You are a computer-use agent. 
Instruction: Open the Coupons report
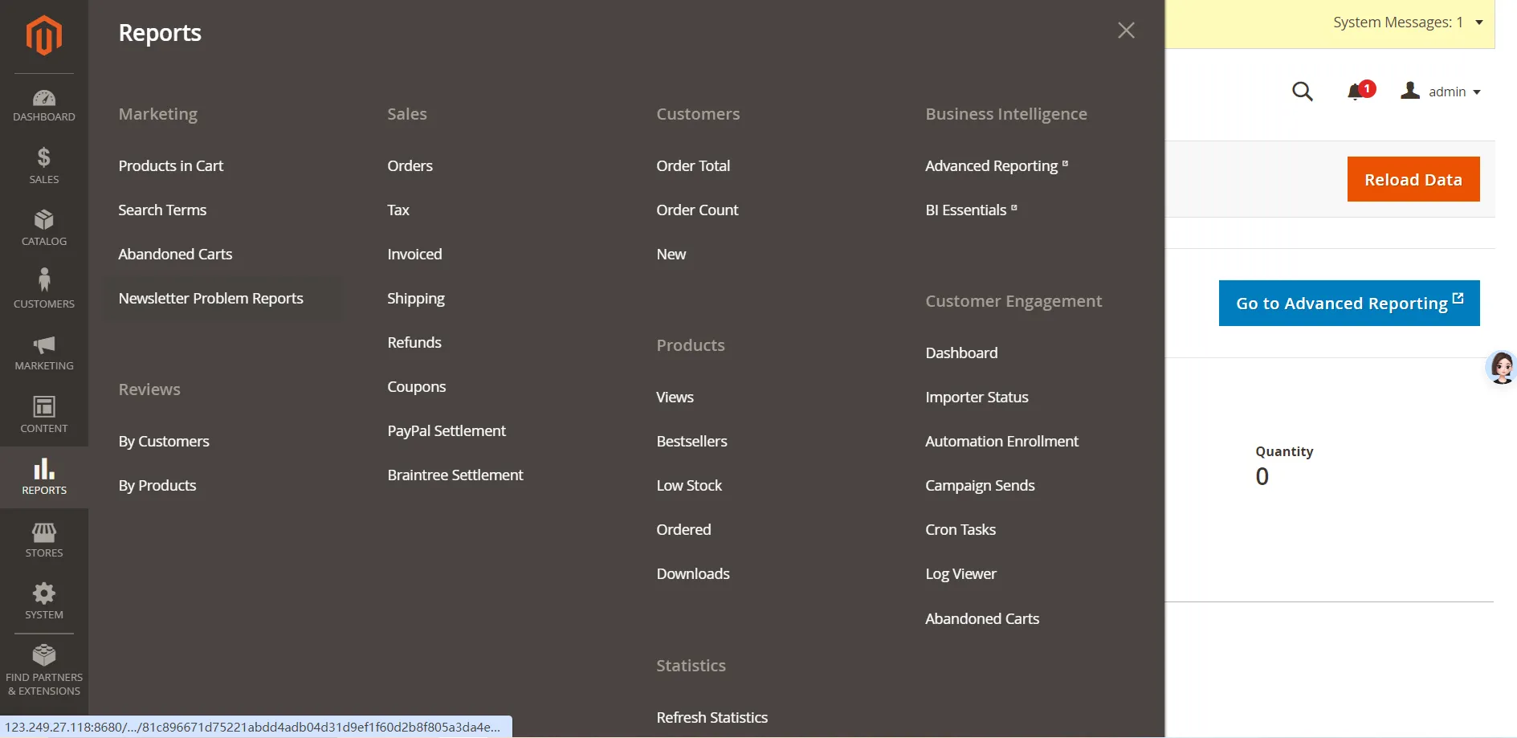(x=417, y=387)
